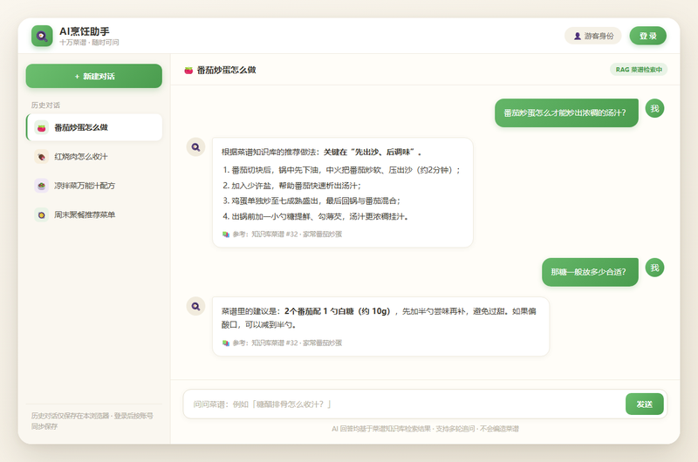
Task: Click the second assistant reply avatar icon
Action: 195,306
